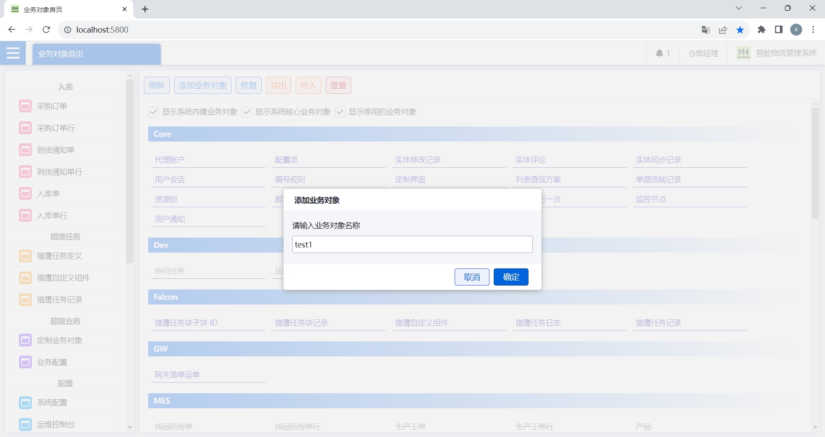Click the 刷新 button
The image size is (825, 437).
[157, 85]
